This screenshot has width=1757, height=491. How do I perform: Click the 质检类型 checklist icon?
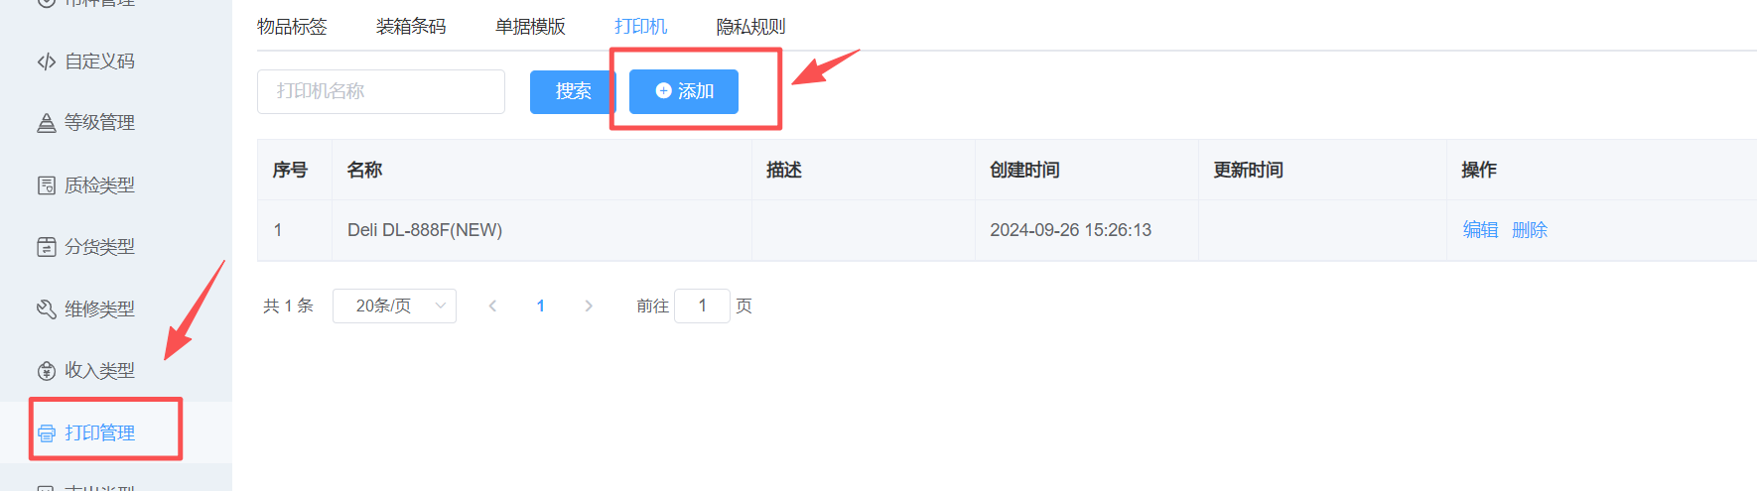46,185
